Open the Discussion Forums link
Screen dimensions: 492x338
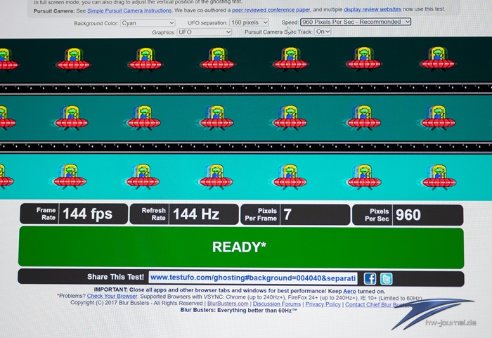coord(277,304)
